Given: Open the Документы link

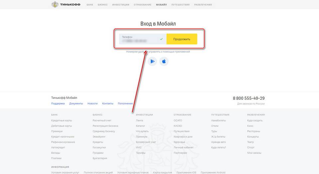Looking at the screenshot, I should (76, 103).
